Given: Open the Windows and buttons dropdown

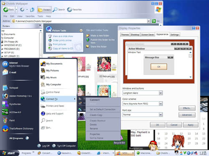Looking at the screenshot, I should tap(161, 93).
